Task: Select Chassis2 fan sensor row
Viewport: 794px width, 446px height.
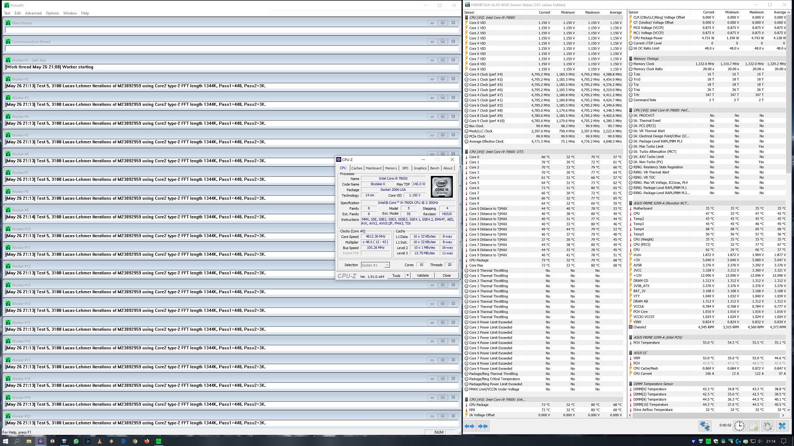Action: click(707, 327)
